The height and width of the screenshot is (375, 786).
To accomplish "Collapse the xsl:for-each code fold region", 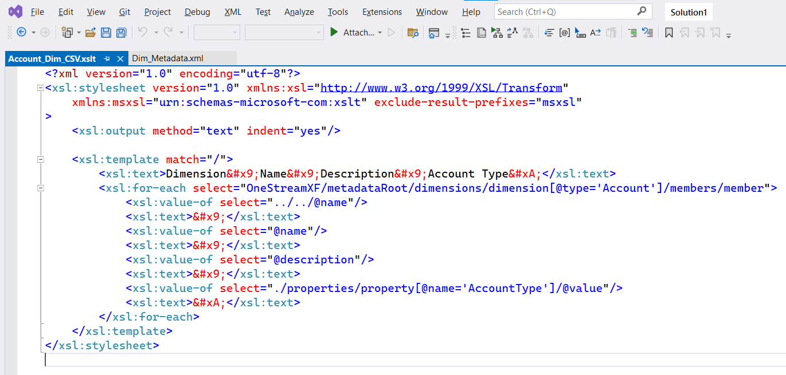I will coord(40,188).
